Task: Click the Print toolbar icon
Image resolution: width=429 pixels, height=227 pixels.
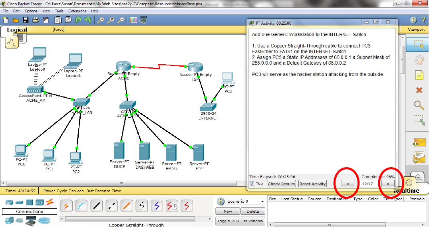Action: tap(36, 20)
